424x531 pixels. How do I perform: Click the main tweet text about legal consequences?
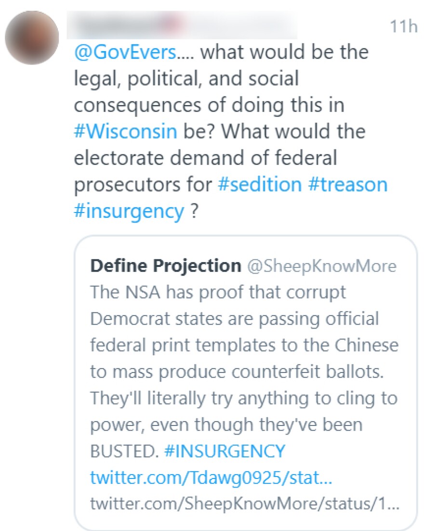coord(186,79)
